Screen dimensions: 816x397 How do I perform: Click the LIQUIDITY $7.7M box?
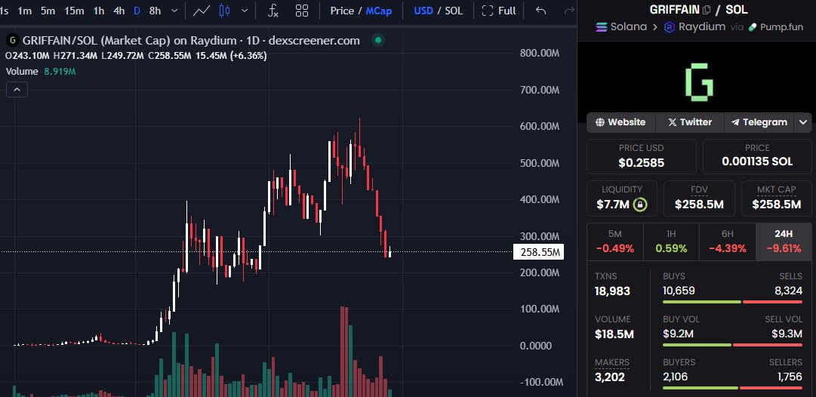tap(622, 198)
